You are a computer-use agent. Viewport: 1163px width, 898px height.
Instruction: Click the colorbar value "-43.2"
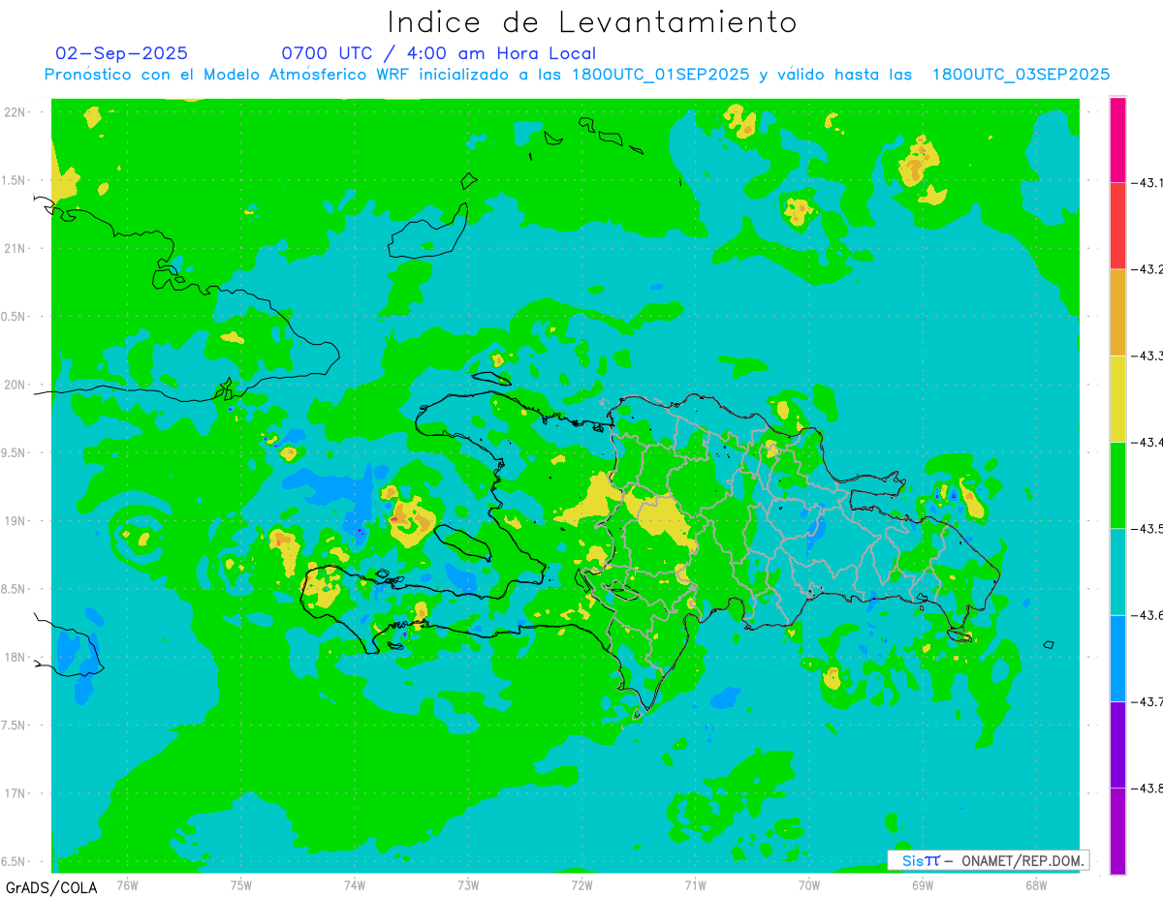pos(1148,269)
